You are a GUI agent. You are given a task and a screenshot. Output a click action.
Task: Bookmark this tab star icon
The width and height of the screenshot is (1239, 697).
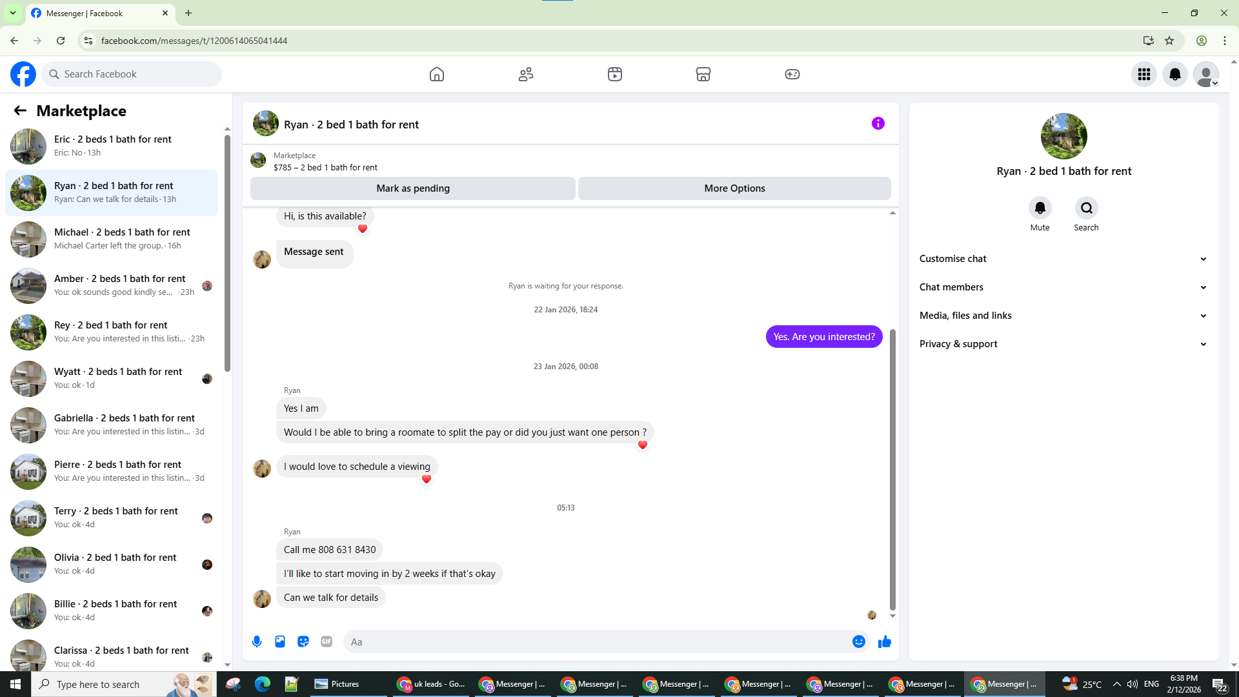(1169, 41)
